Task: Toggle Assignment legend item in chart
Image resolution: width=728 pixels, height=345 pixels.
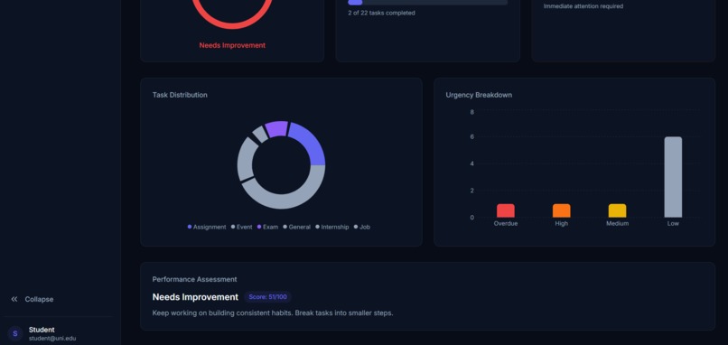Action: 207,227
